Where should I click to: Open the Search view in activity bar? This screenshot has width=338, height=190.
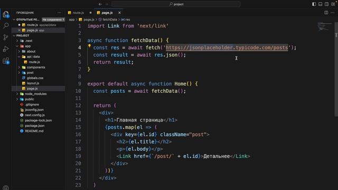coord(6,26)
